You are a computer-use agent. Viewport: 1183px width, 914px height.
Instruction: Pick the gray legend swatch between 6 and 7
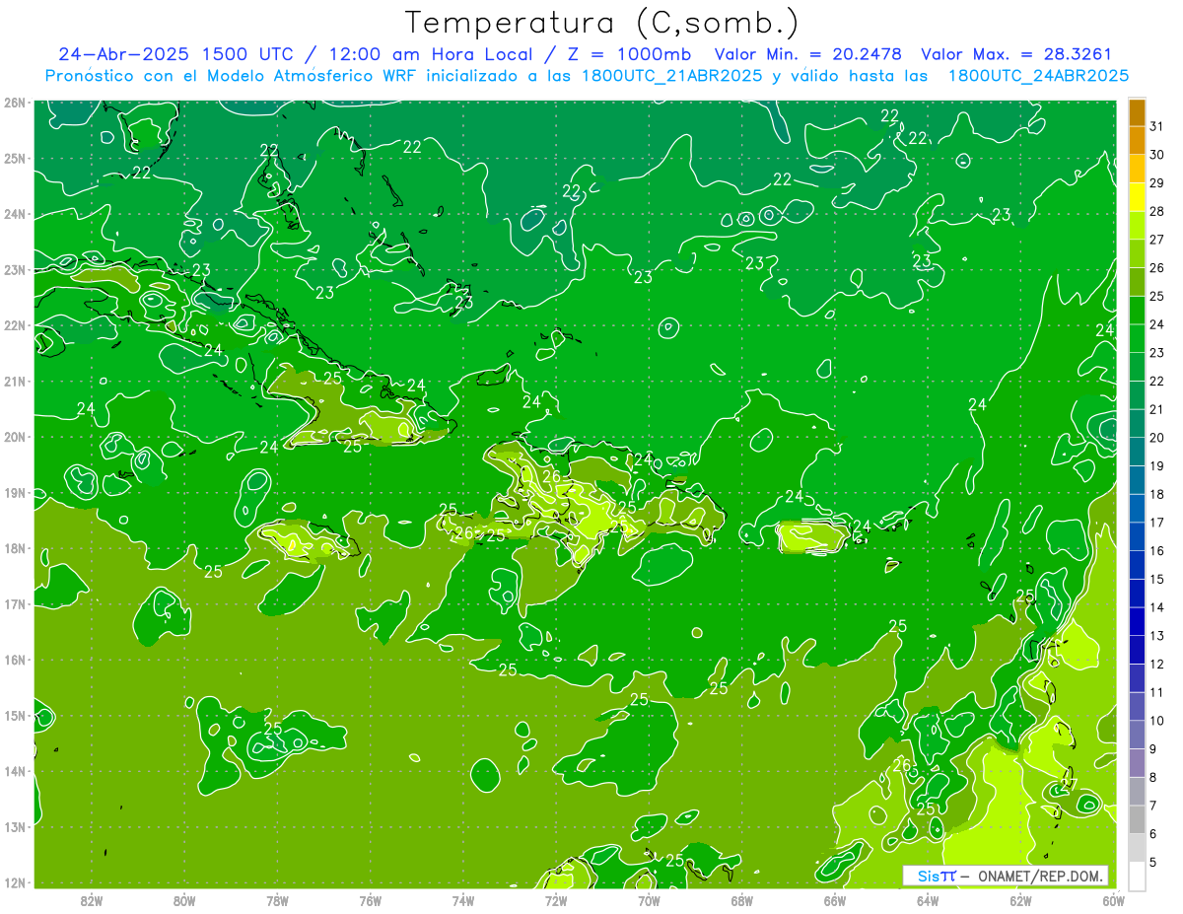click(1138, 819)
